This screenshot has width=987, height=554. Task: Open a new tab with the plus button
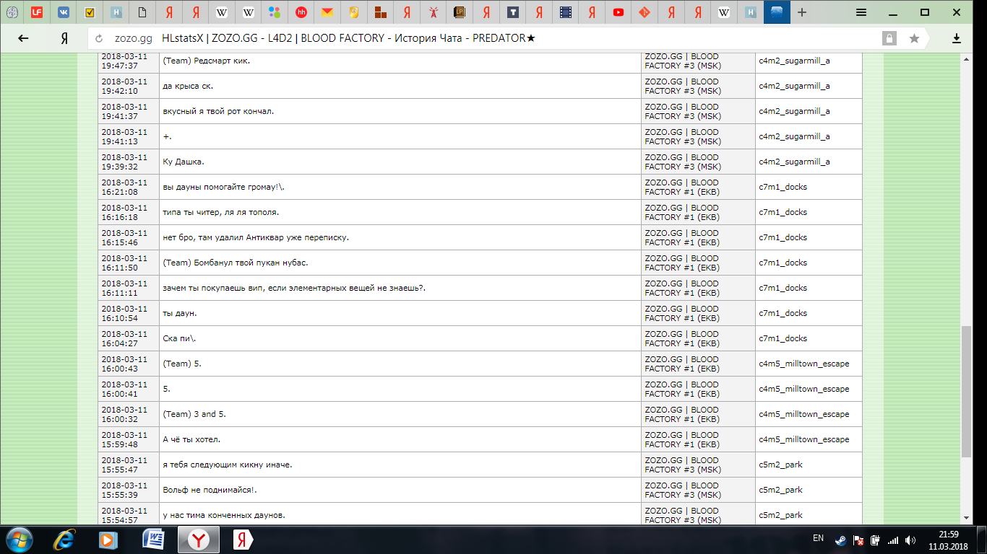click(802, 12)
